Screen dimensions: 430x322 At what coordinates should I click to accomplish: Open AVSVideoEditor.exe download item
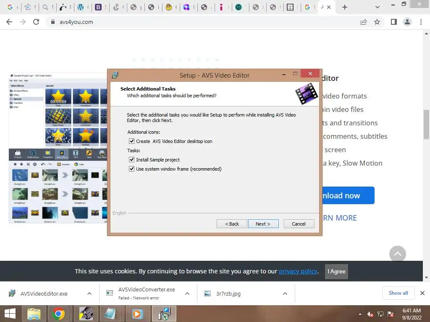pos(44,293)
